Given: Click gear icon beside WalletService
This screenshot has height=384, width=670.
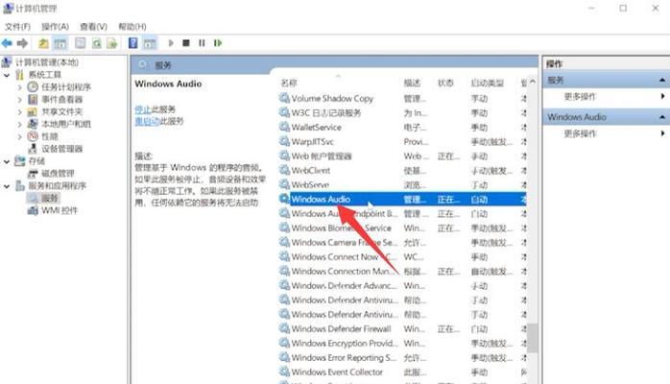Looking at the screenshot, I should (x=284, y=127).
